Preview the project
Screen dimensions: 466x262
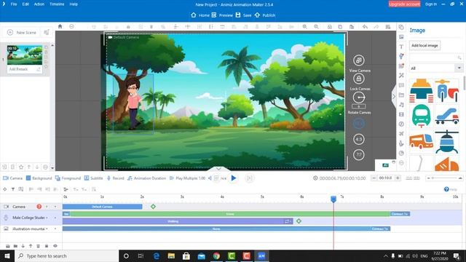(222, 15)
